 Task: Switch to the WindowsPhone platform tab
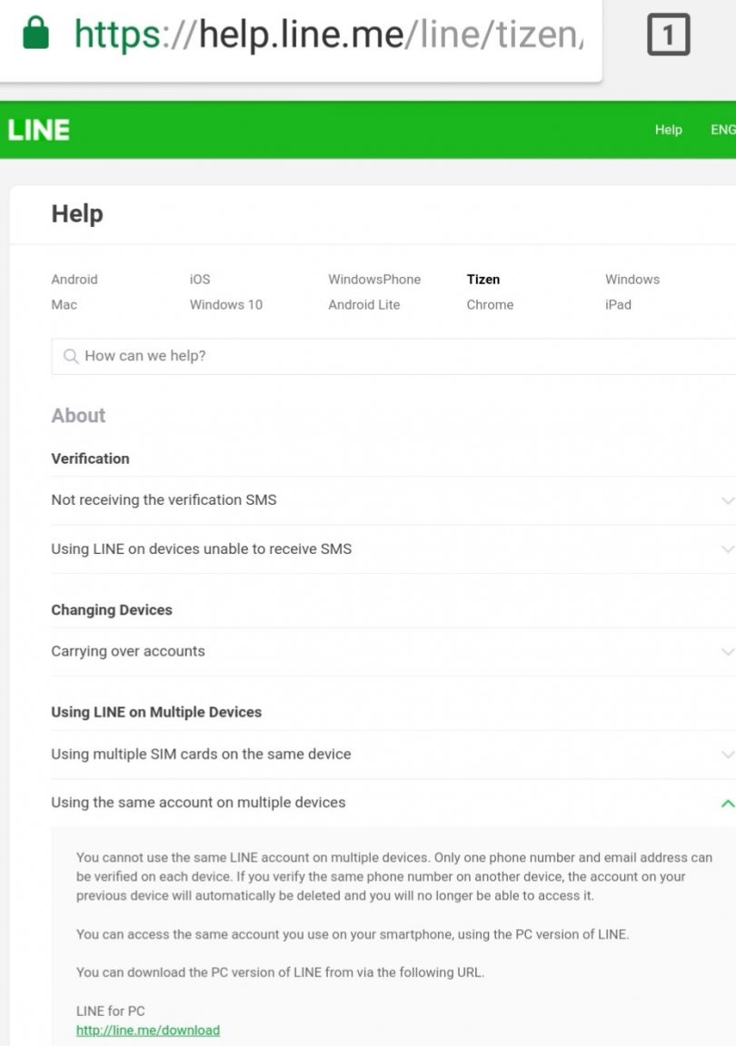coord(374,280)
